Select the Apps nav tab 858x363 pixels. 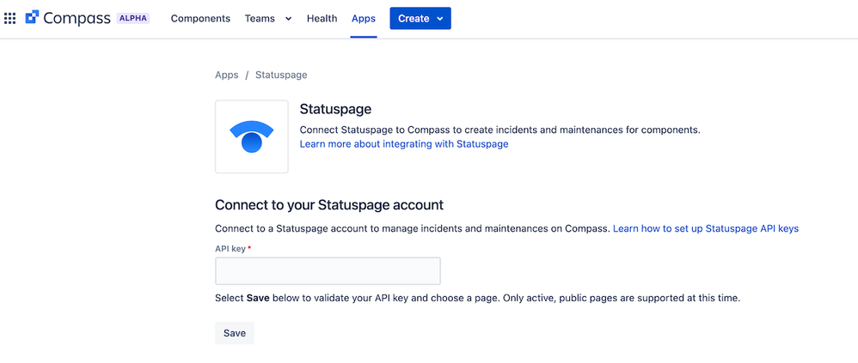click(x=364, y=19)
